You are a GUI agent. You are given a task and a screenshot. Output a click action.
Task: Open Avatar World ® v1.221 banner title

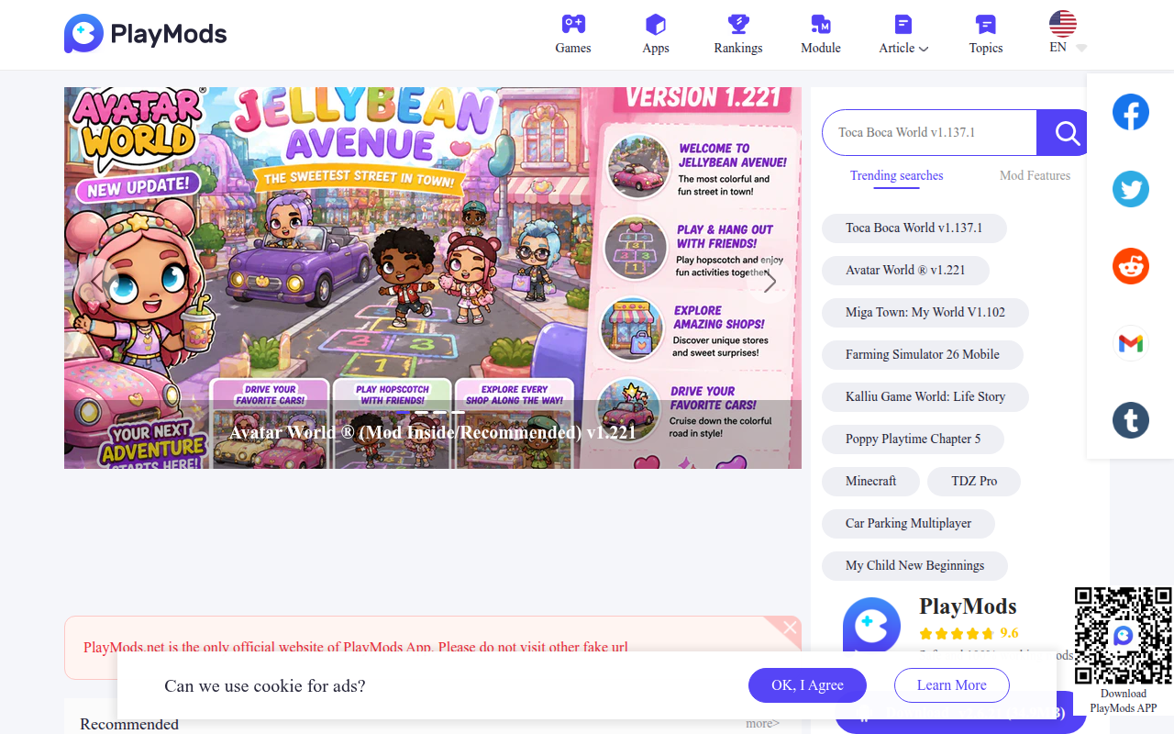point(433,432)
